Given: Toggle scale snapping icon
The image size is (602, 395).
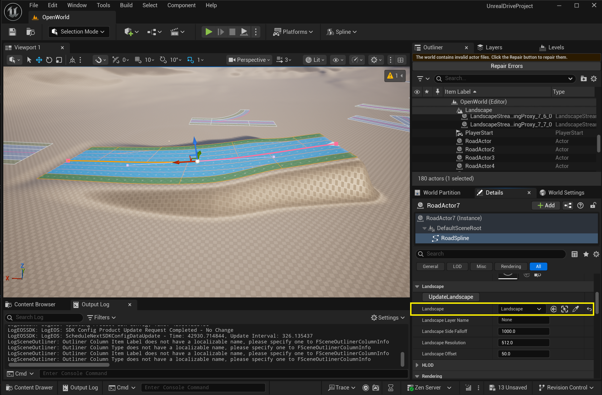Looking at the screenshot, I should [x=190, y=60].
